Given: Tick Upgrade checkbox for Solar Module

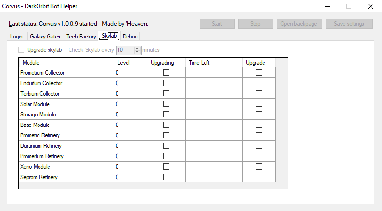Looking at the screenshot, I should 259,104.
